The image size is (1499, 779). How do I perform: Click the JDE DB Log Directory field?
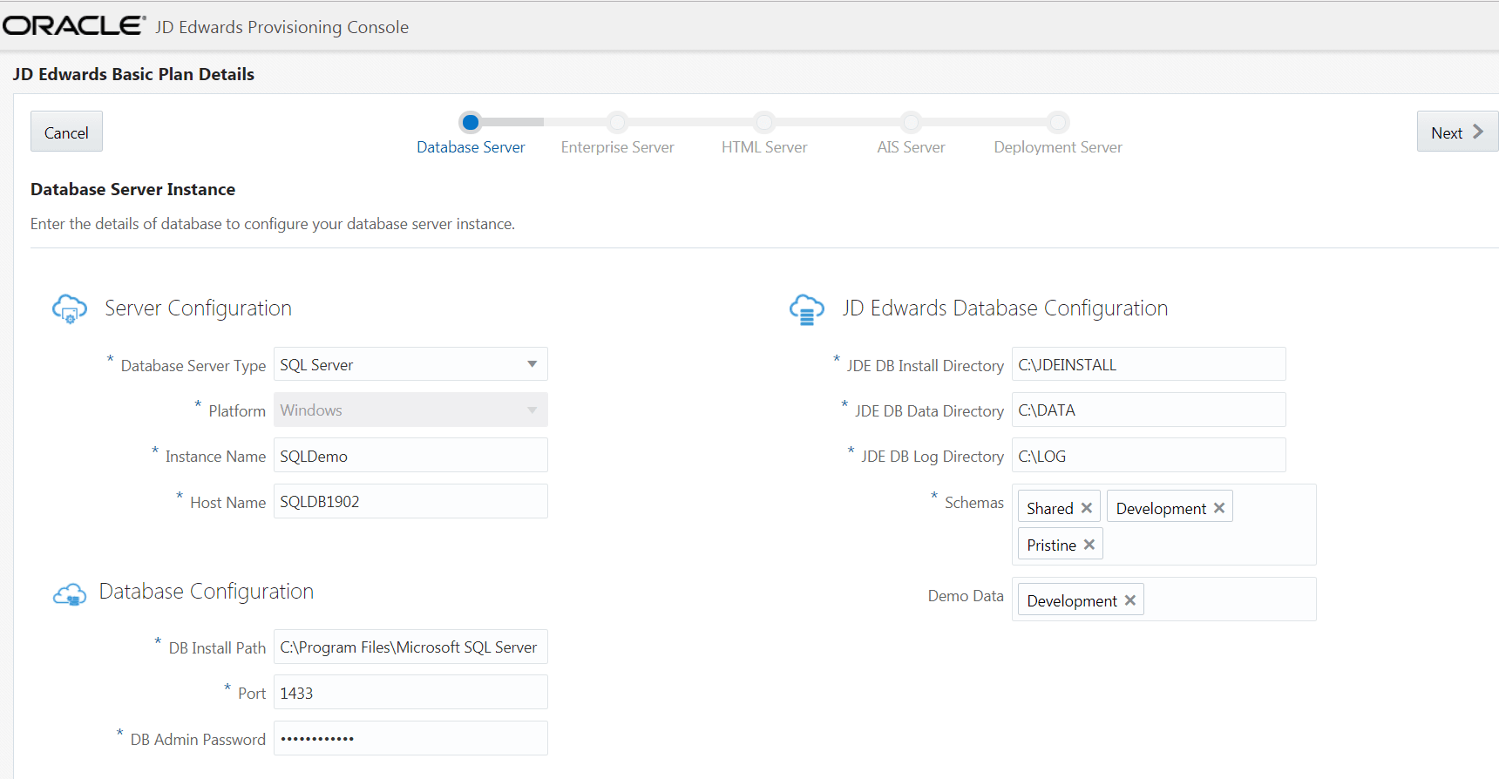click(x=1149, y=456)
